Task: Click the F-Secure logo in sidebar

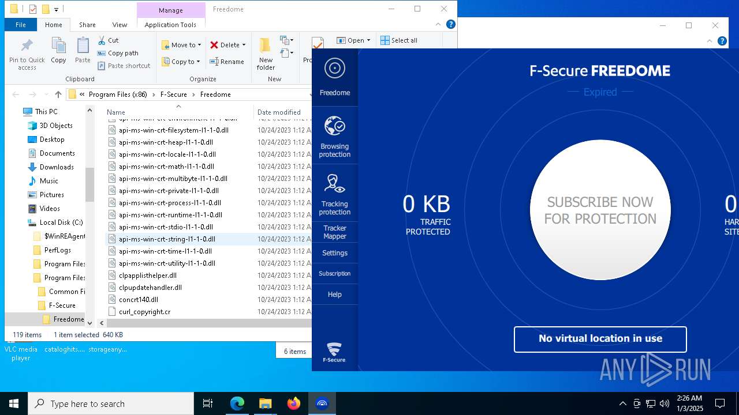Action: 334,352
